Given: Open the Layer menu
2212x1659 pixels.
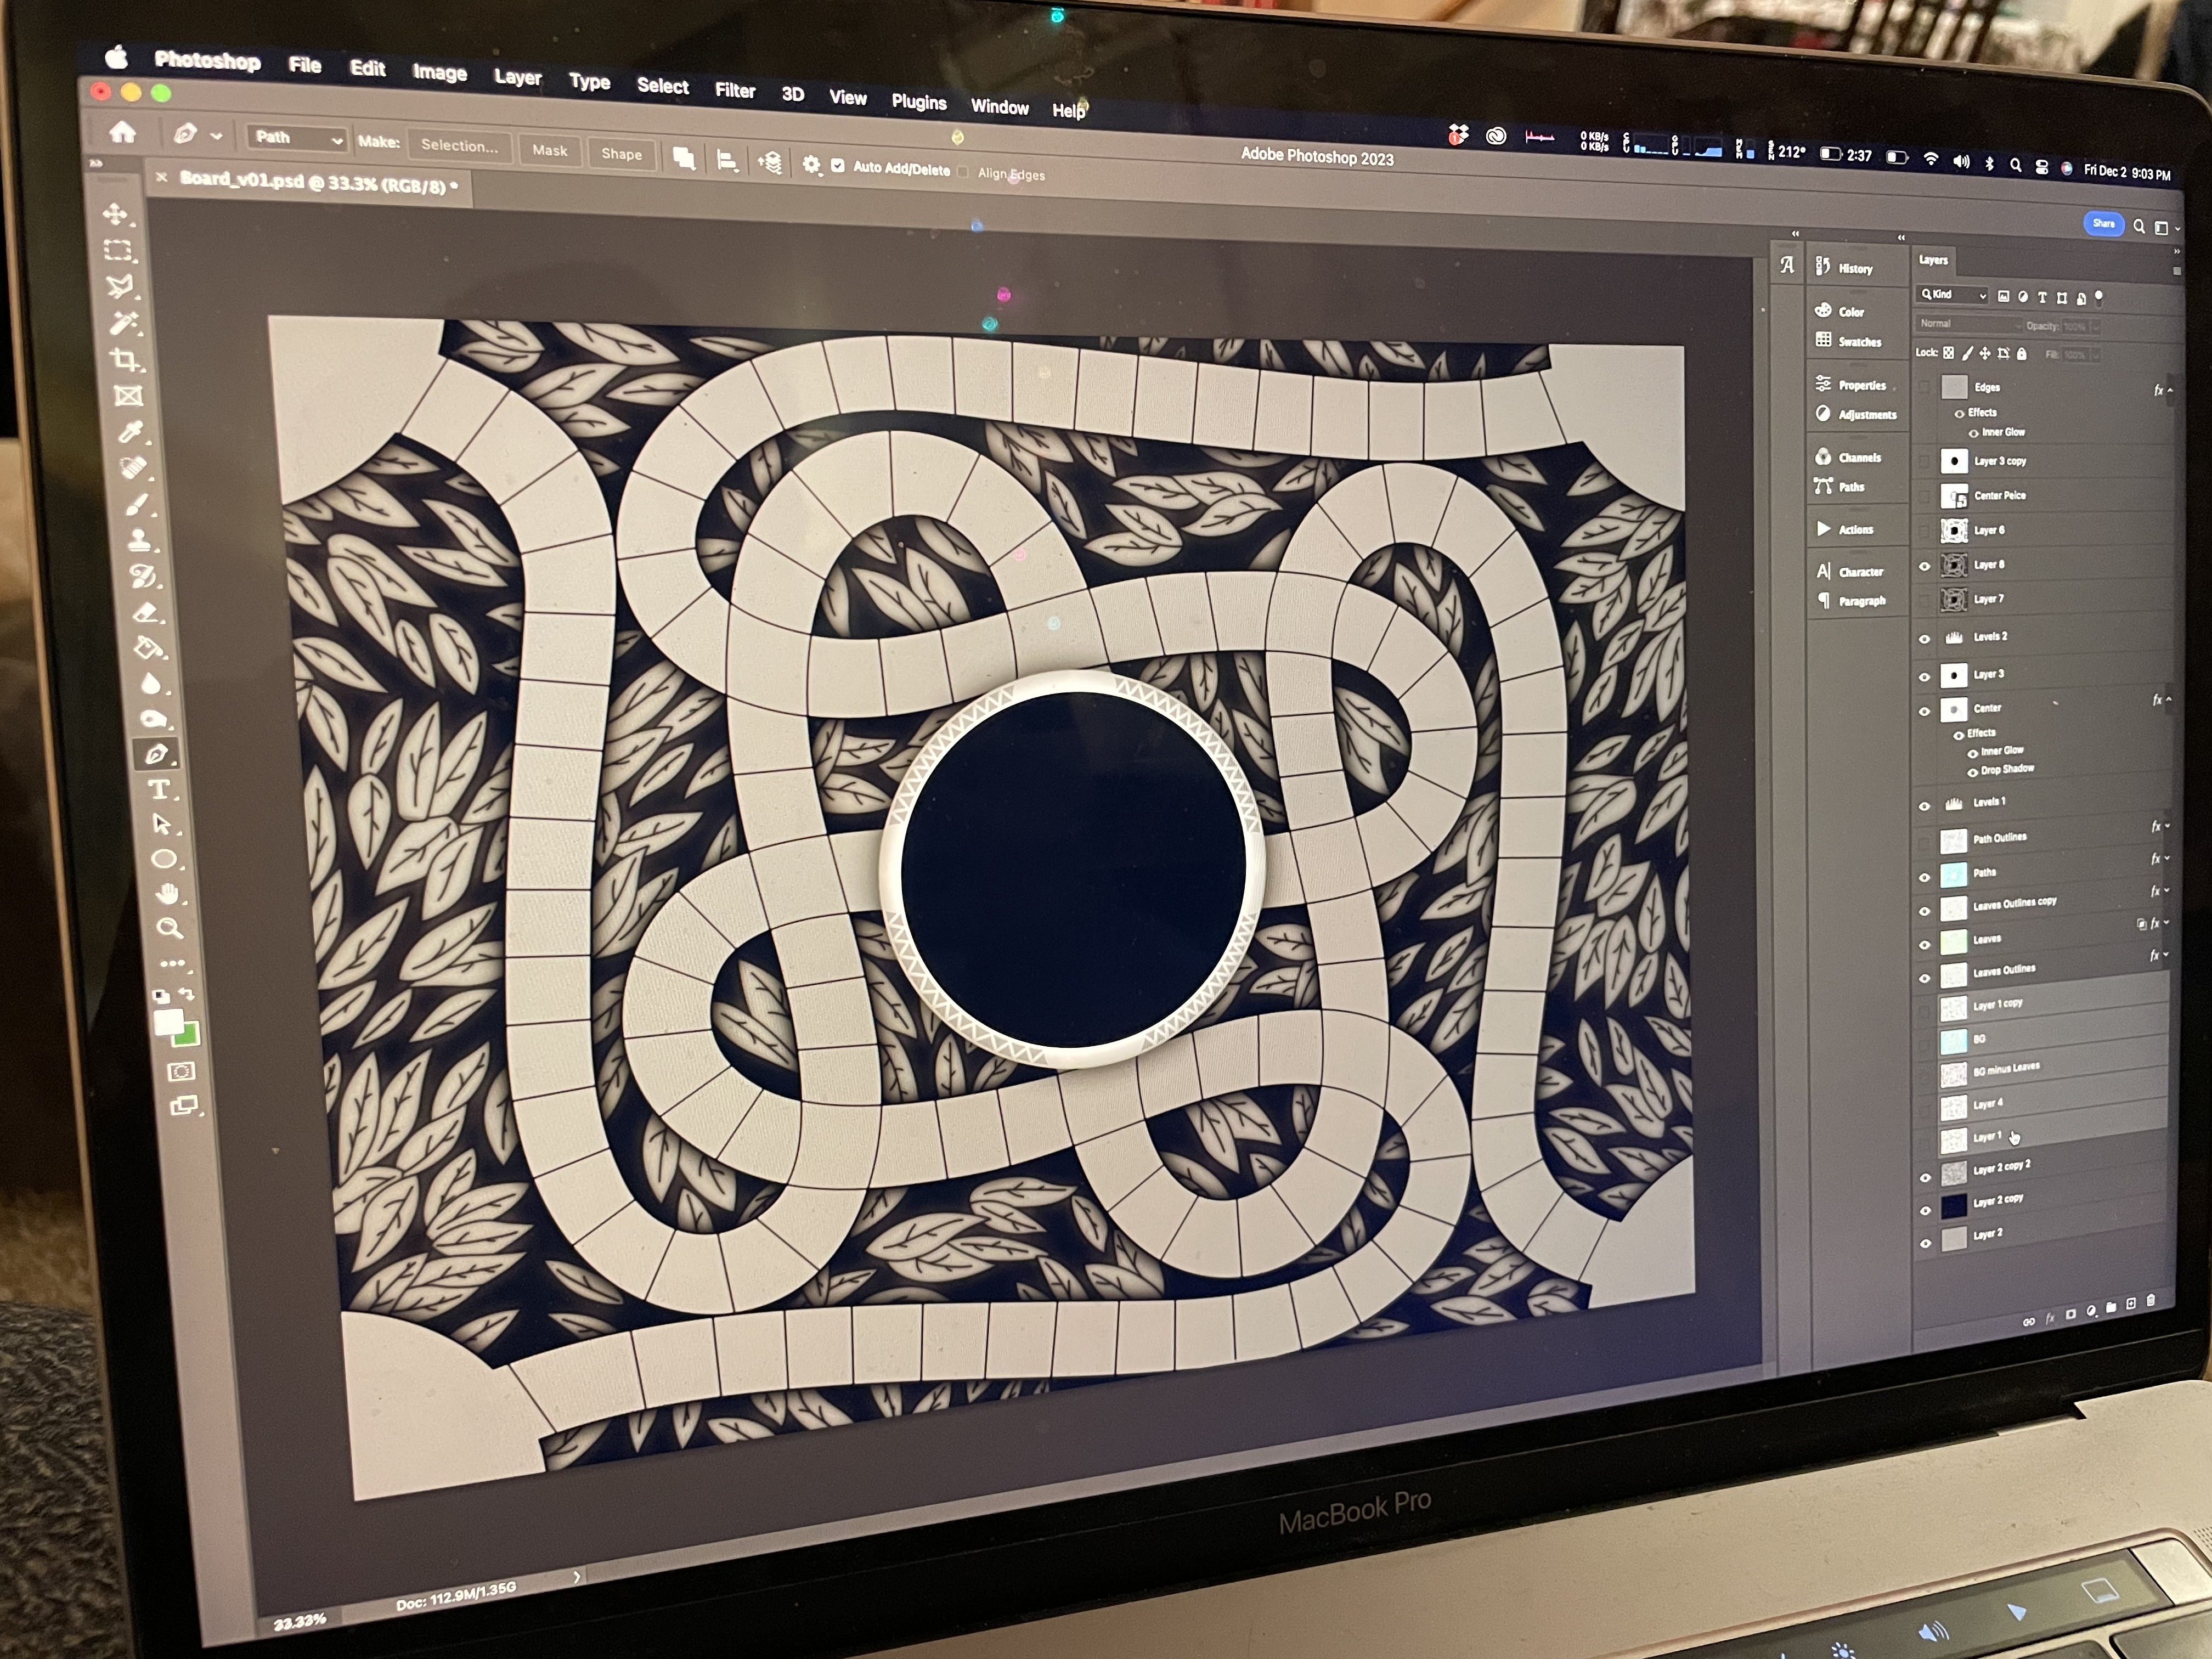Looking at the screenshot, I should pyautogui.click(x=517, y=77).
